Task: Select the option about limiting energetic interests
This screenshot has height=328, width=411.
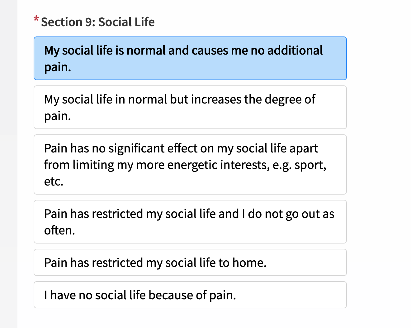Action: pyautogui.click(x=190, y=164)
